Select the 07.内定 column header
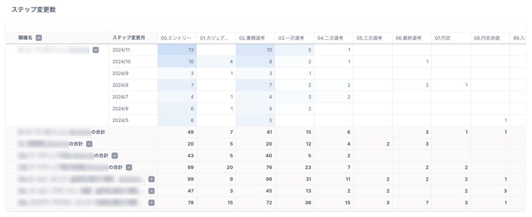Viewport: 532px width, 217px height. coord(443,38)
